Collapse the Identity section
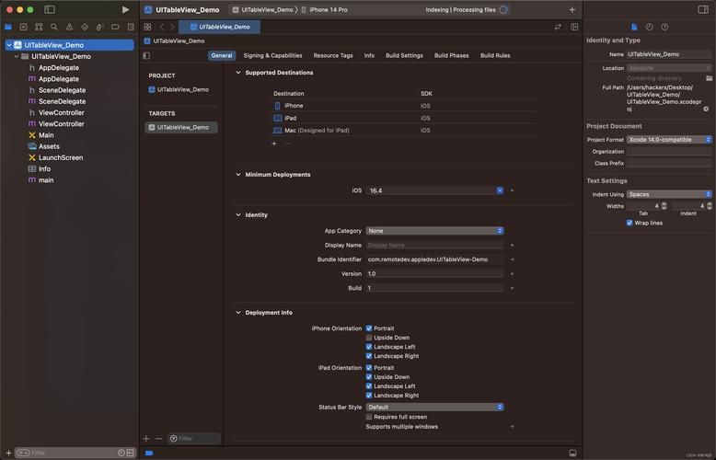Image resolution: width=716 pixels, height=460 pixels. point(238,215)
